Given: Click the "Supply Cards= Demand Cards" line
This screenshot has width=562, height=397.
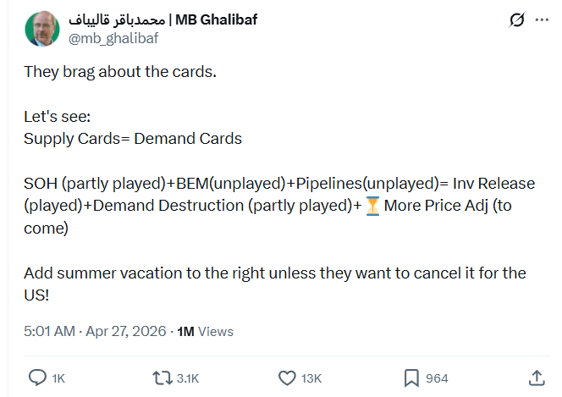Looking at the screenshot, I should click(133, 139).
